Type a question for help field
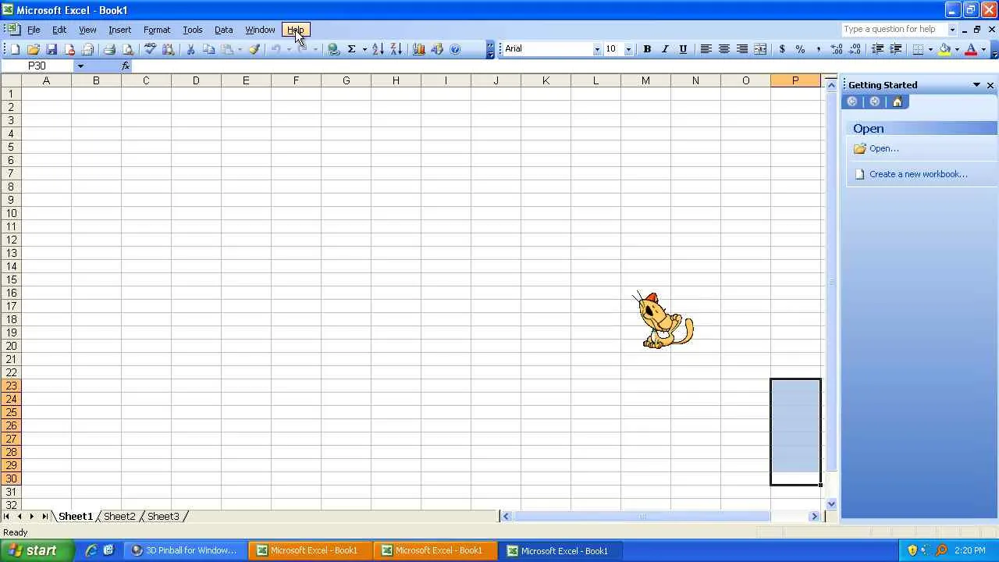Image resolution: width=999 pixels, height=562 pixels. point(894,30)
